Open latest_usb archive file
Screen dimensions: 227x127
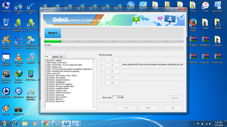point(205,58)
